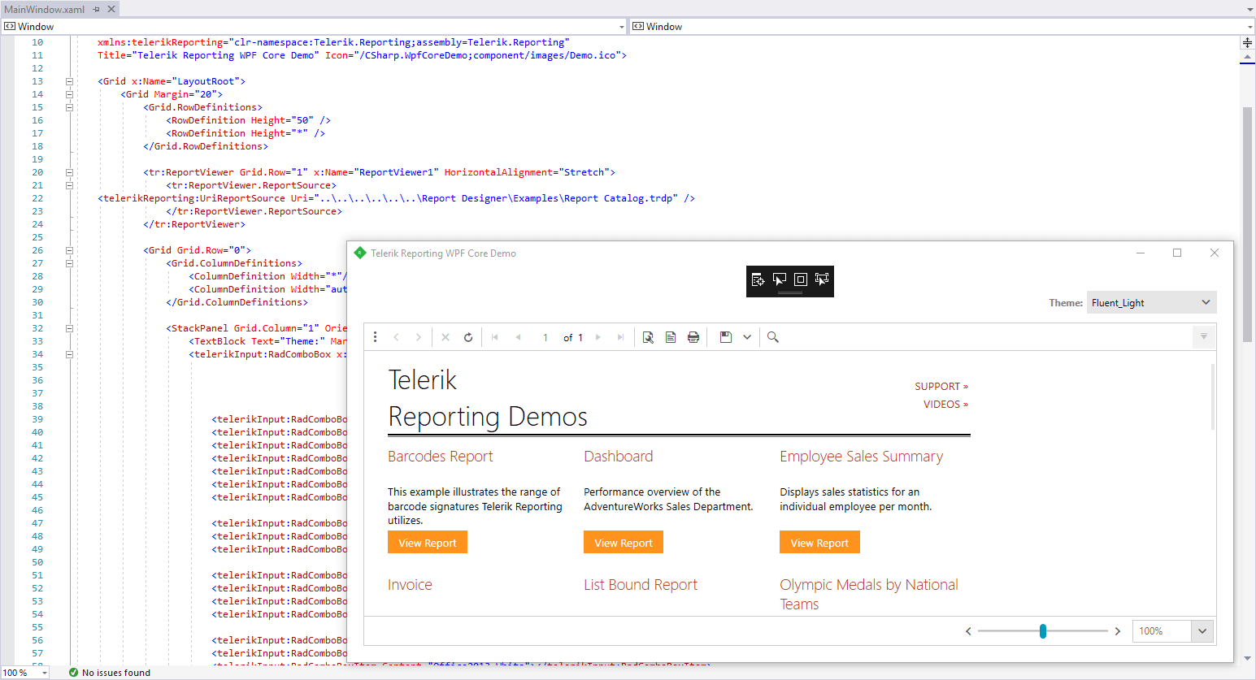Collapse Grid.RowDefinitions at line 15
Viewport: 1256px width, 680px height.
click(x=69, y=107)
